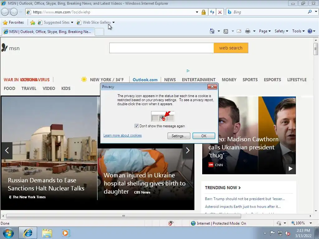This screenshot has height=239, width=319.
Task: Open the Help question mark icon
Action: (x=310, y=31)
